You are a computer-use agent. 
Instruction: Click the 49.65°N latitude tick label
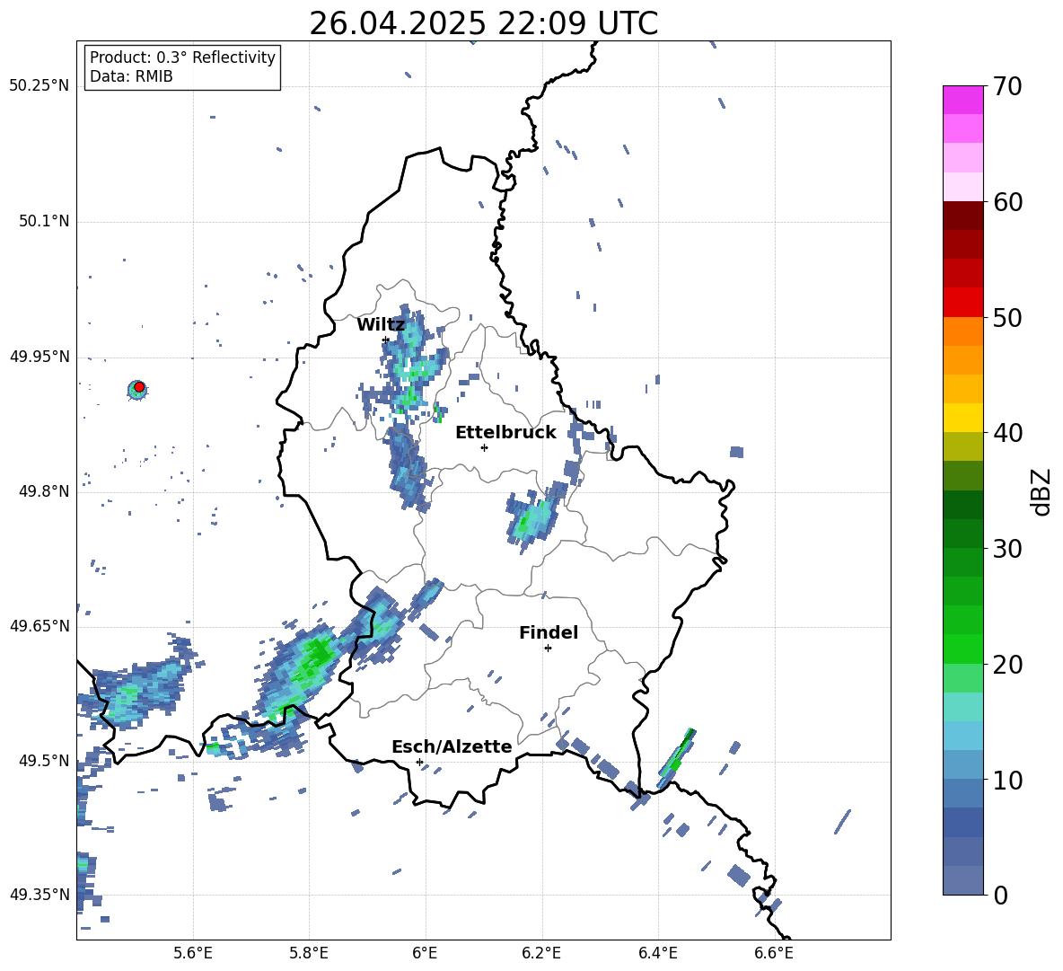click(39, 626)
